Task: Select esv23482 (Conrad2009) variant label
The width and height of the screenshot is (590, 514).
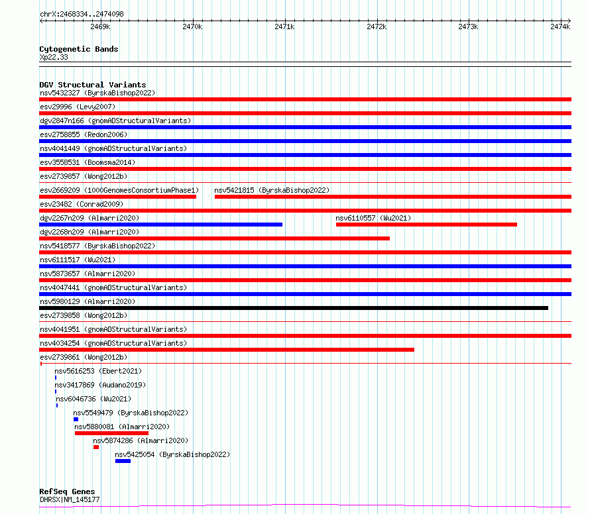Action: [x=82, y=204]
